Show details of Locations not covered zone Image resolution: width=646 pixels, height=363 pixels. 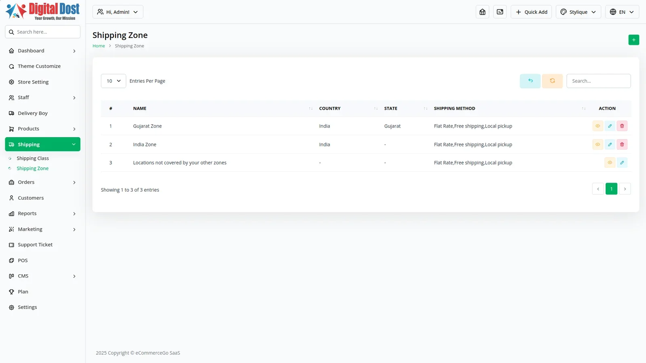click(x=610, y=163)
